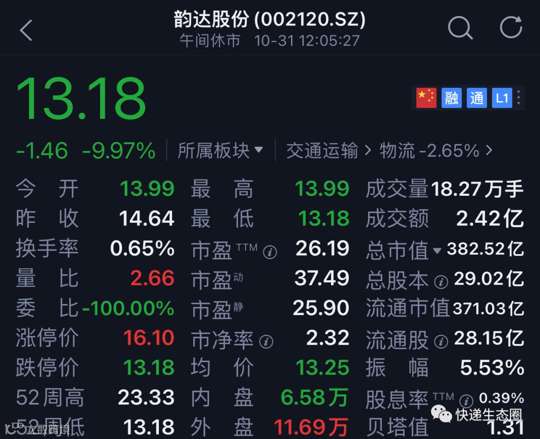This screenshot has height=439, width=540.
Task: Show info for 股息率TTM
Action: click(466, 401)
